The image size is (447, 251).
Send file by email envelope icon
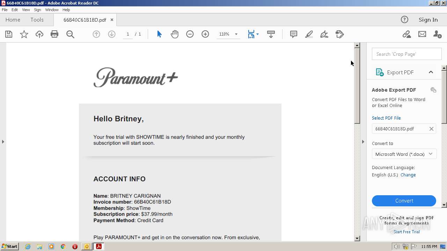pos(422,34)
